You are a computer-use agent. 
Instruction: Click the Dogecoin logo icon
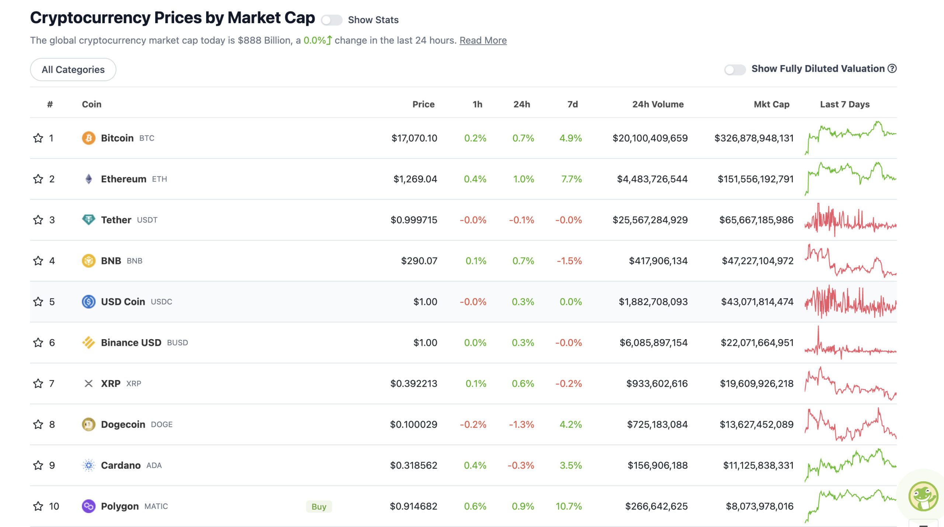(88, 424)
